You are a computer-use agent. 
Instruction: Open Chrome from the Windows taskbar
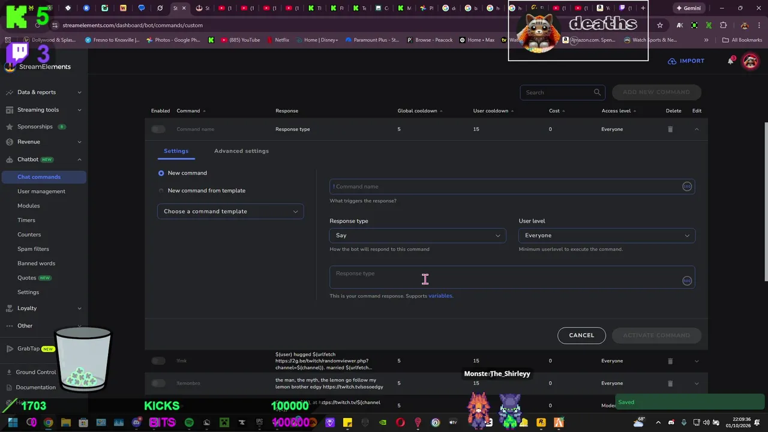tap(48, 422)
